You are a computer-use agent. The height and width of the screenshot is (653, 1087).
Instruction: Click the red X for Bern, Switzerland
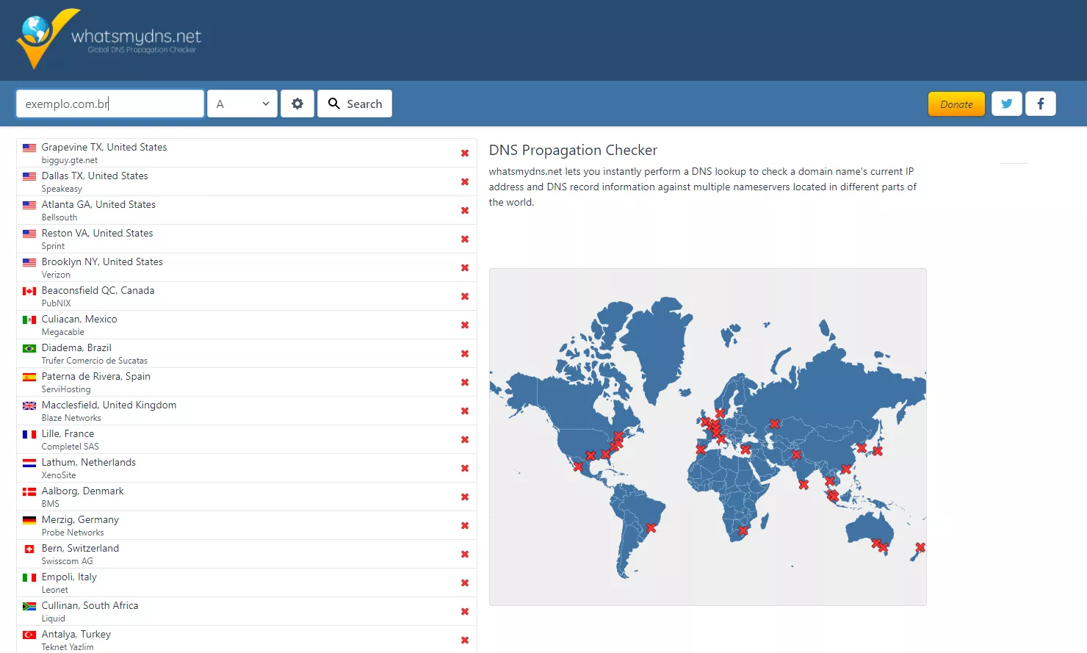click(x=465, y=554)
